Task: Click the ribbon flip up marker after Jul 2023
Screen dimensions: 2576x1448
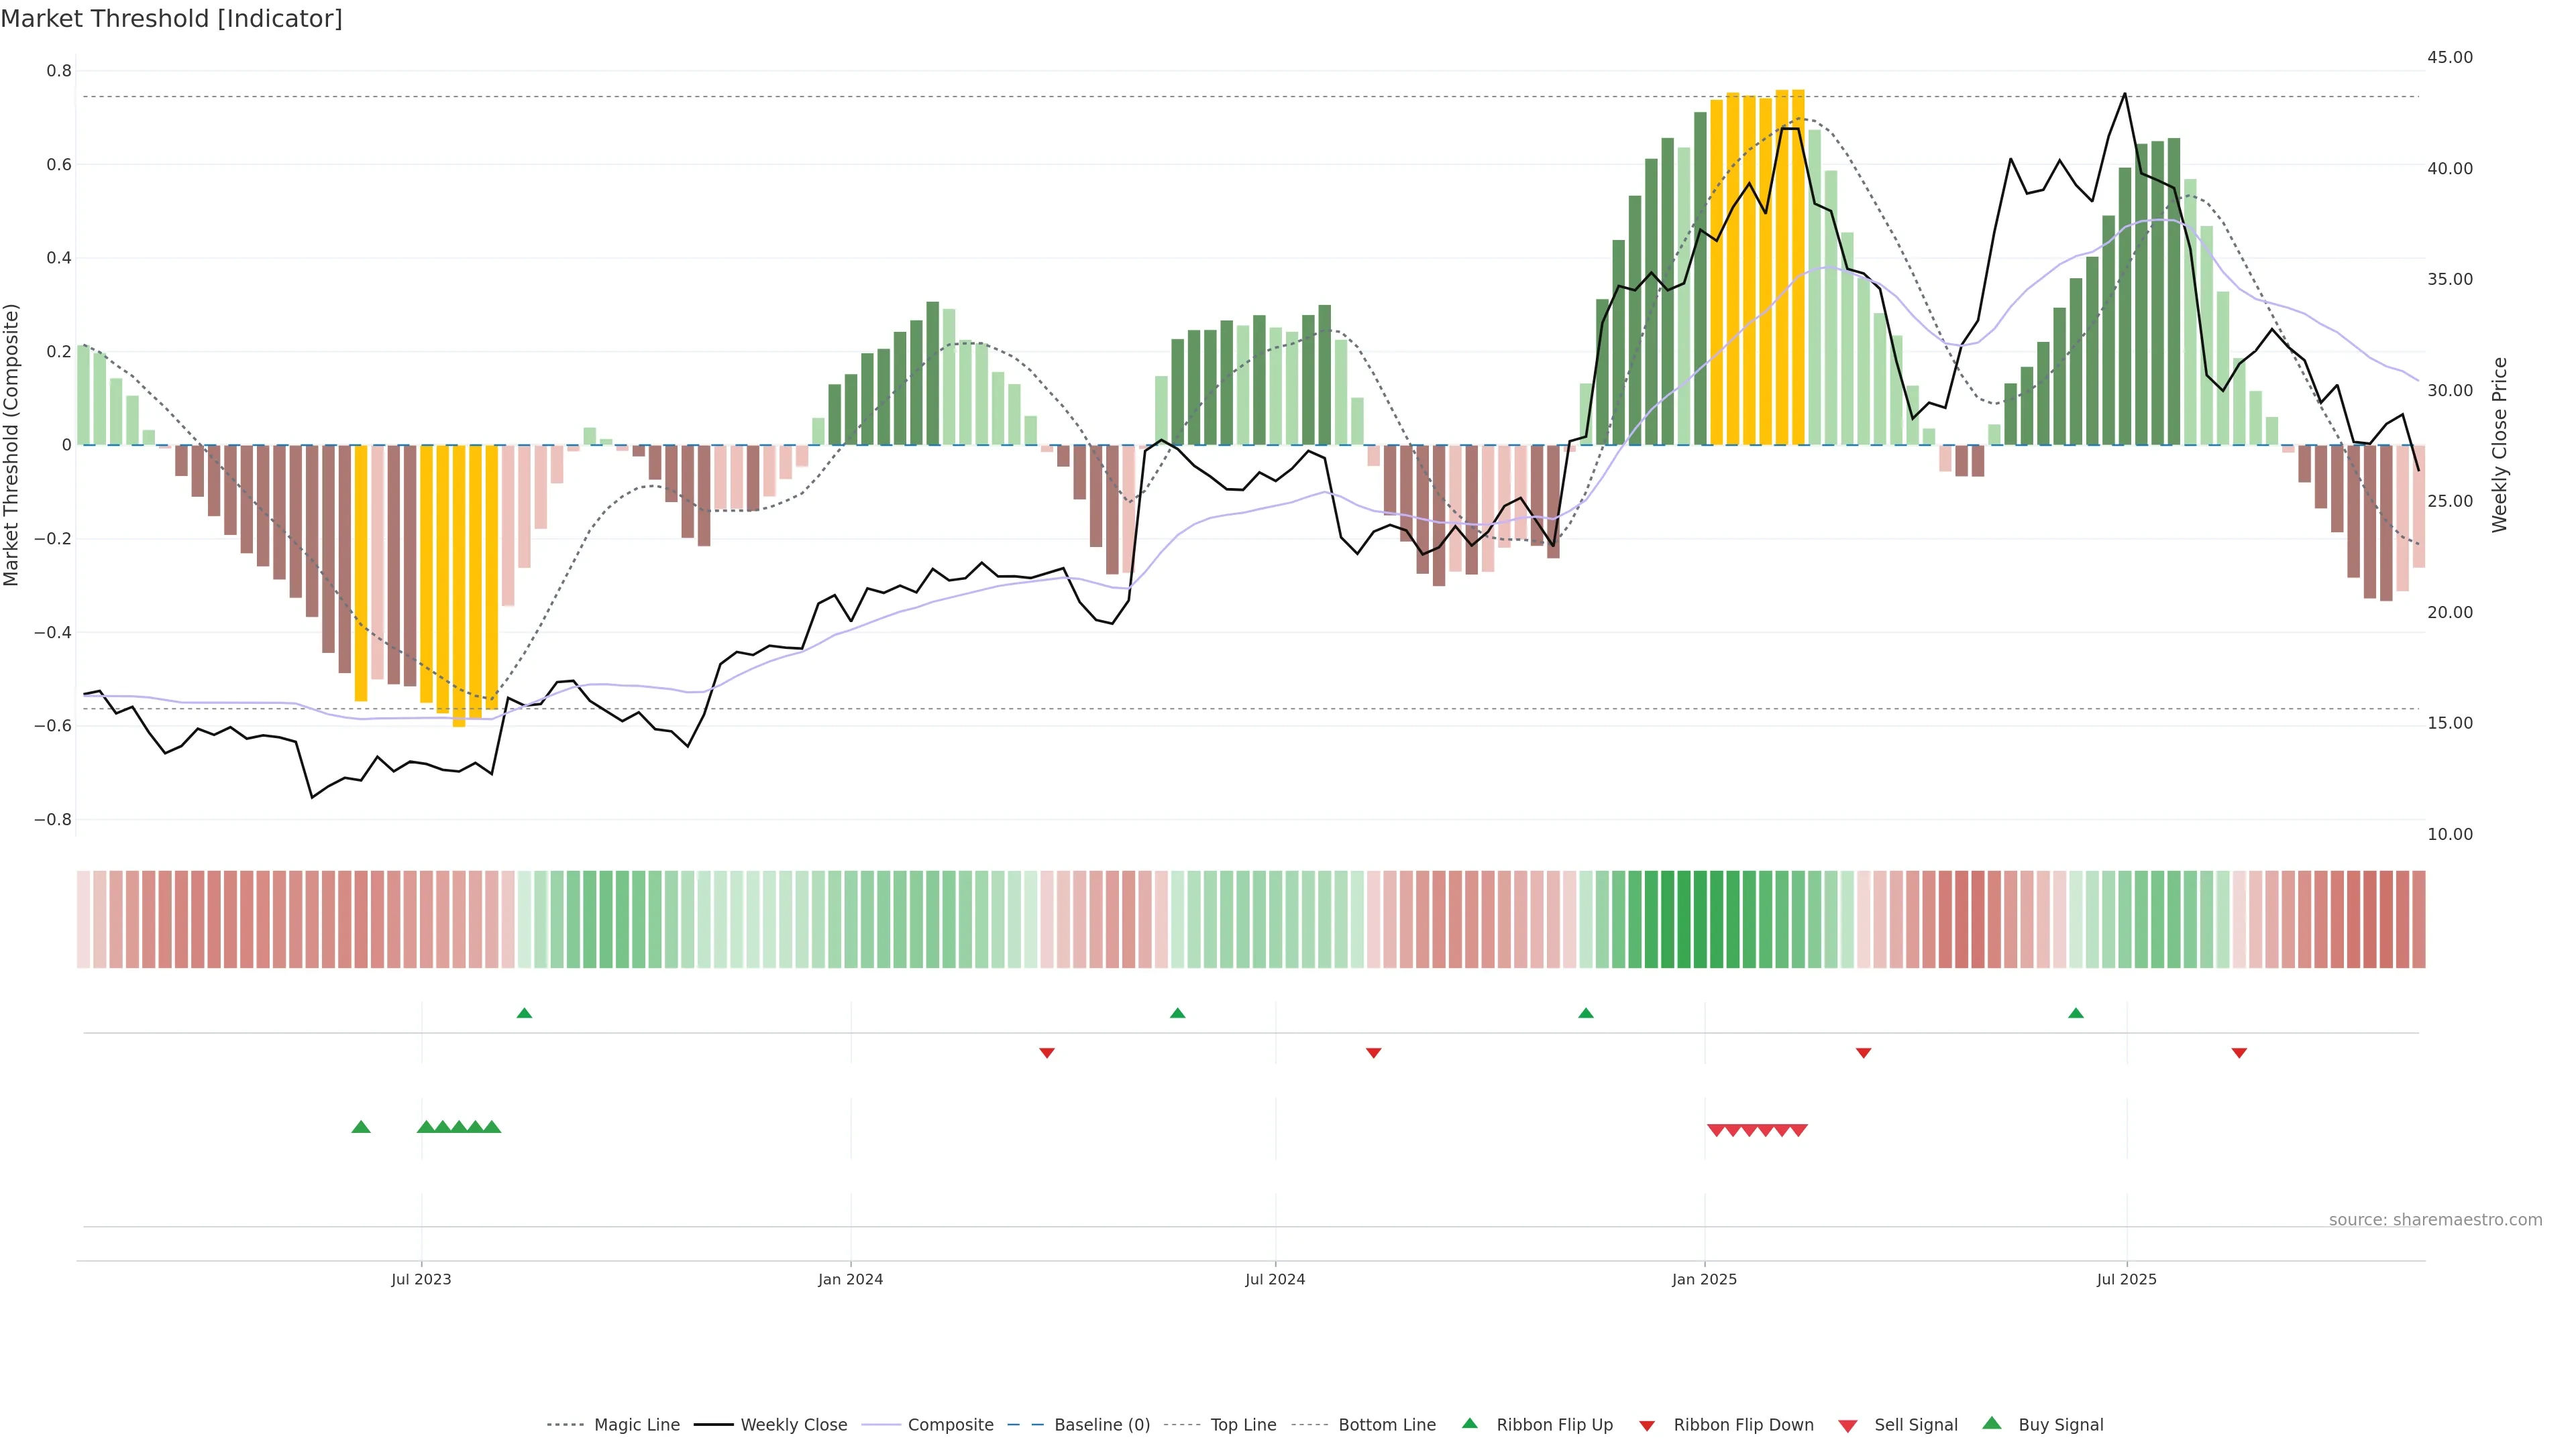Action: [x=524, y=1014]
